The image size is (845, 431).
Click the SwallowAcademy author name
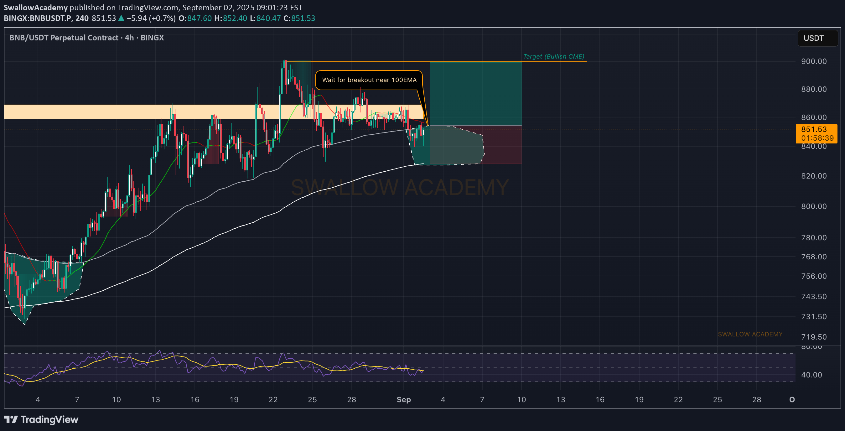pos(35,7)
